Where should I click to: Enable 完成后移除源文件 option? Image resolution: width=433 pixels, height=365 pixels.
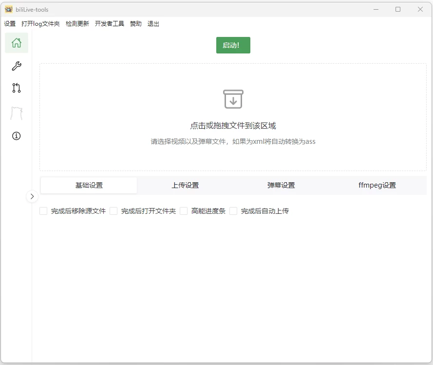pyautogui.click(x=43, y=211)
